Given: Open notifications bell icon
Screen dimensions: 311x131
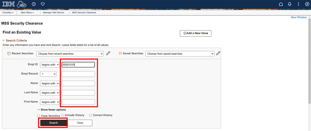Looking at the screenshot, I should click(289, 4).
